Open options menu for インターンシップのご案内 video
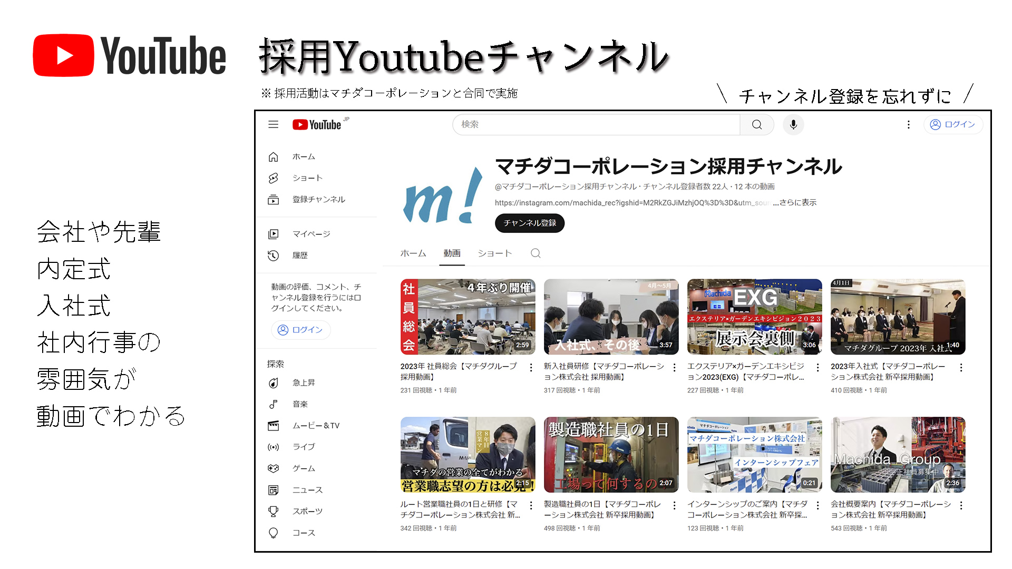 [818, 506]
